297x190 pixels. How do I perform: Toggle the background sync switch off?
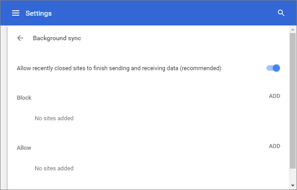pos(273,68)
